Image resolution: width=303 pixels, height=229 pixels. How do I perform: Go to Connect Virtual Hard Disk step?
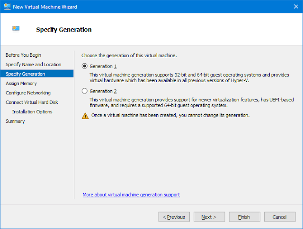point(32,102)
